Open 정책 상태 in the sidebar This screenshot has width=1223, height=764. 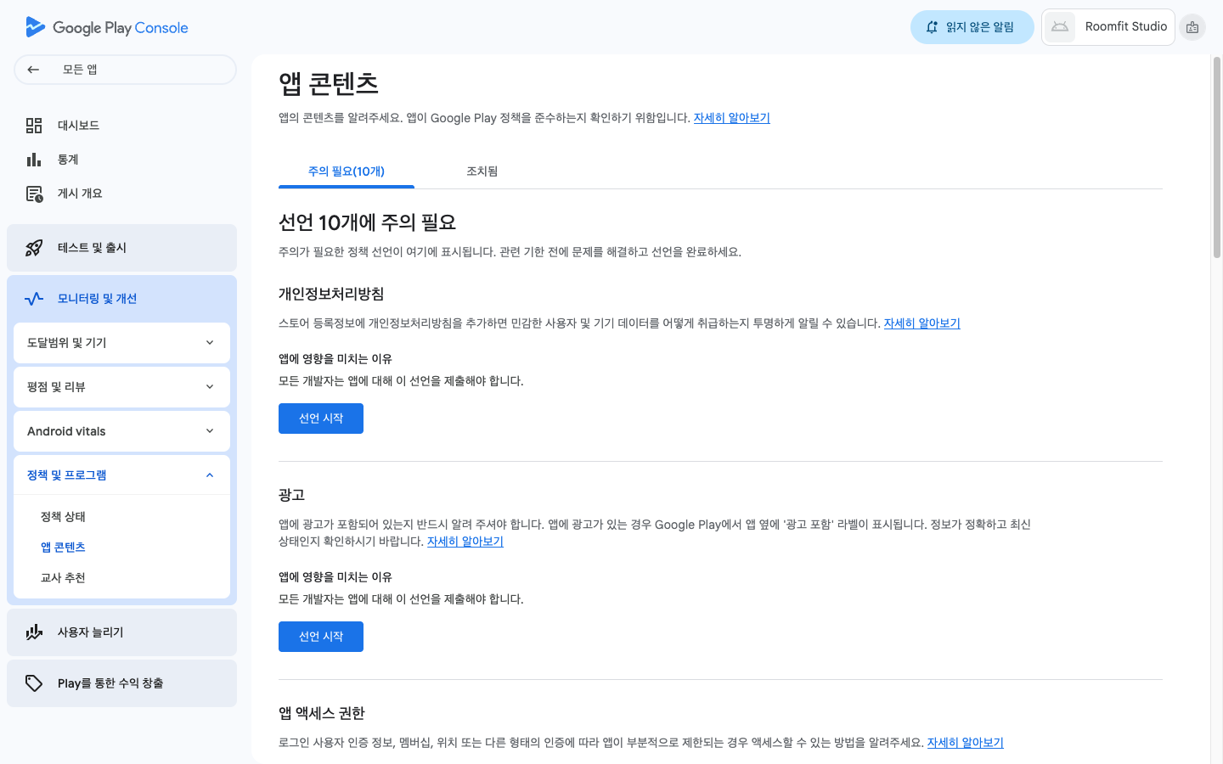click(63, 517)
